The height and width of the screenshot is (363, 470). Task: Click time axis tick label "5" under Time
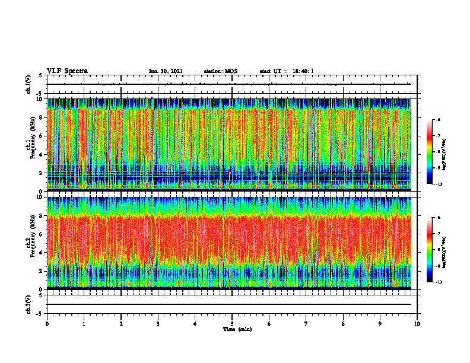click(232, 324)
